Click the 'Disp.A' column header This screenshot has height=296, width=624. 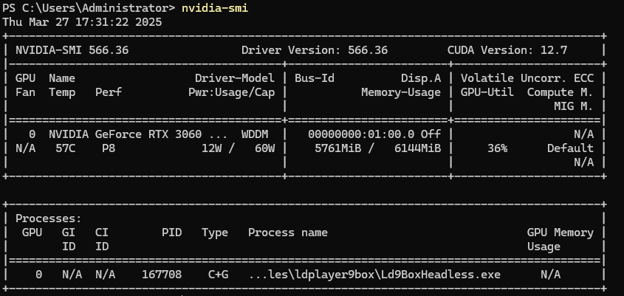coord(421,78)
